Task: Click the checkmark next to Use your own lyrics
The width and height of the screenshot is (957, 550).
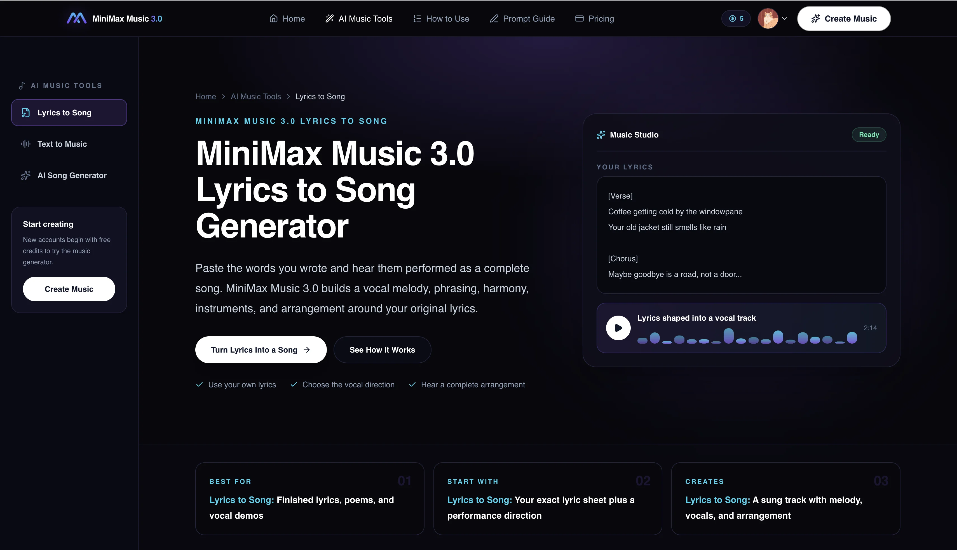Action: pos(200,384)
